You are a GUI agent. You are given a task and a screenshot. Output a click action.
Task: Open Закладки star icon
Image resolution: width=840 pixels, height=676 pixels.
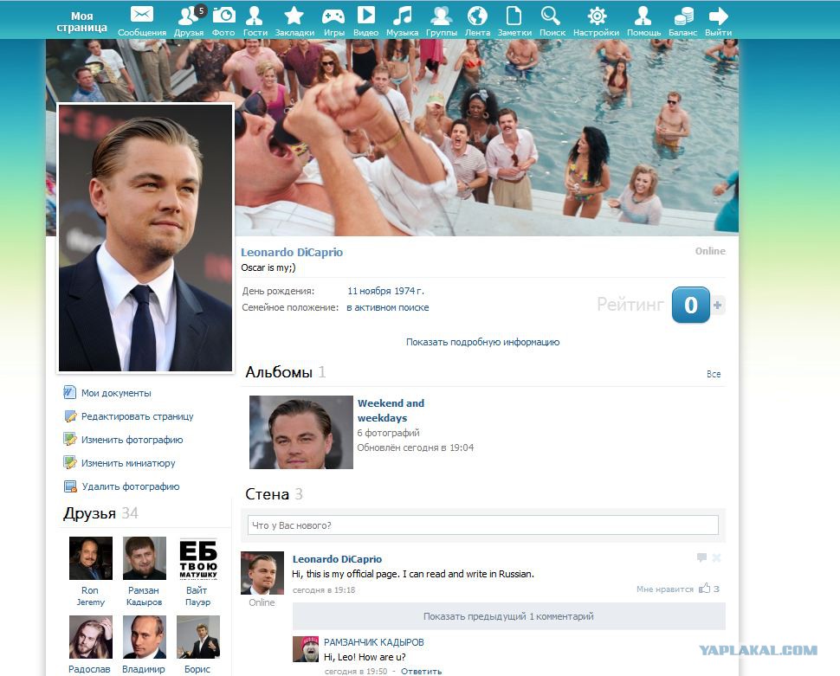[294, 15]
